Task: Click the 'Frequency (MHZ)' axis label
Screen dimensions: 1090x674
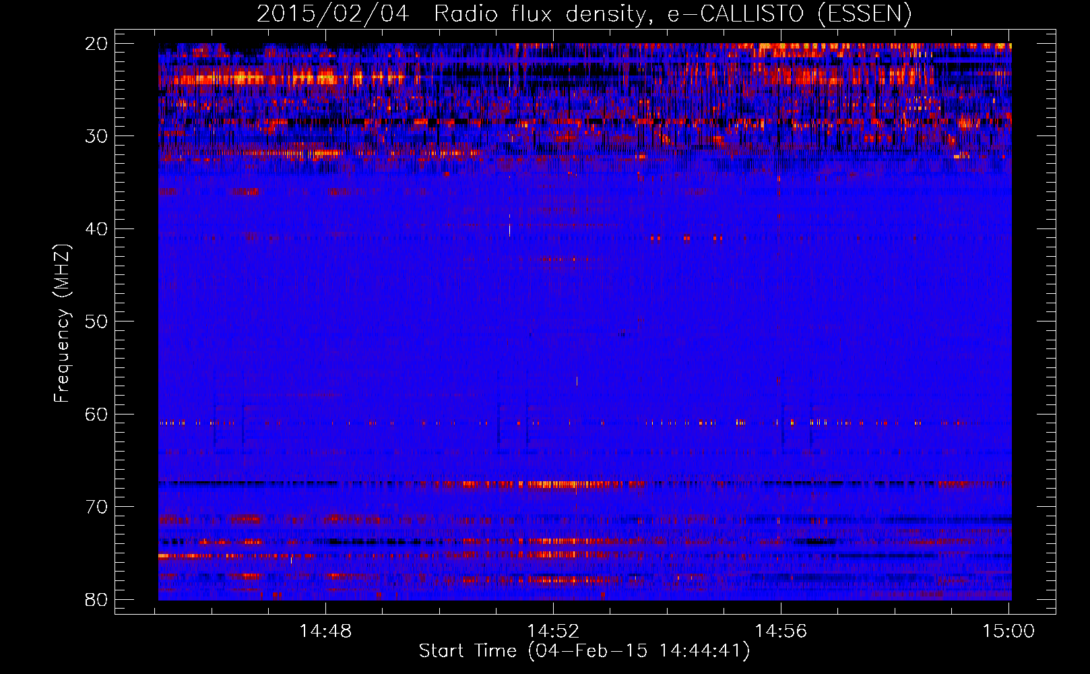Action: pyautogui.click(x=61, y=324)
